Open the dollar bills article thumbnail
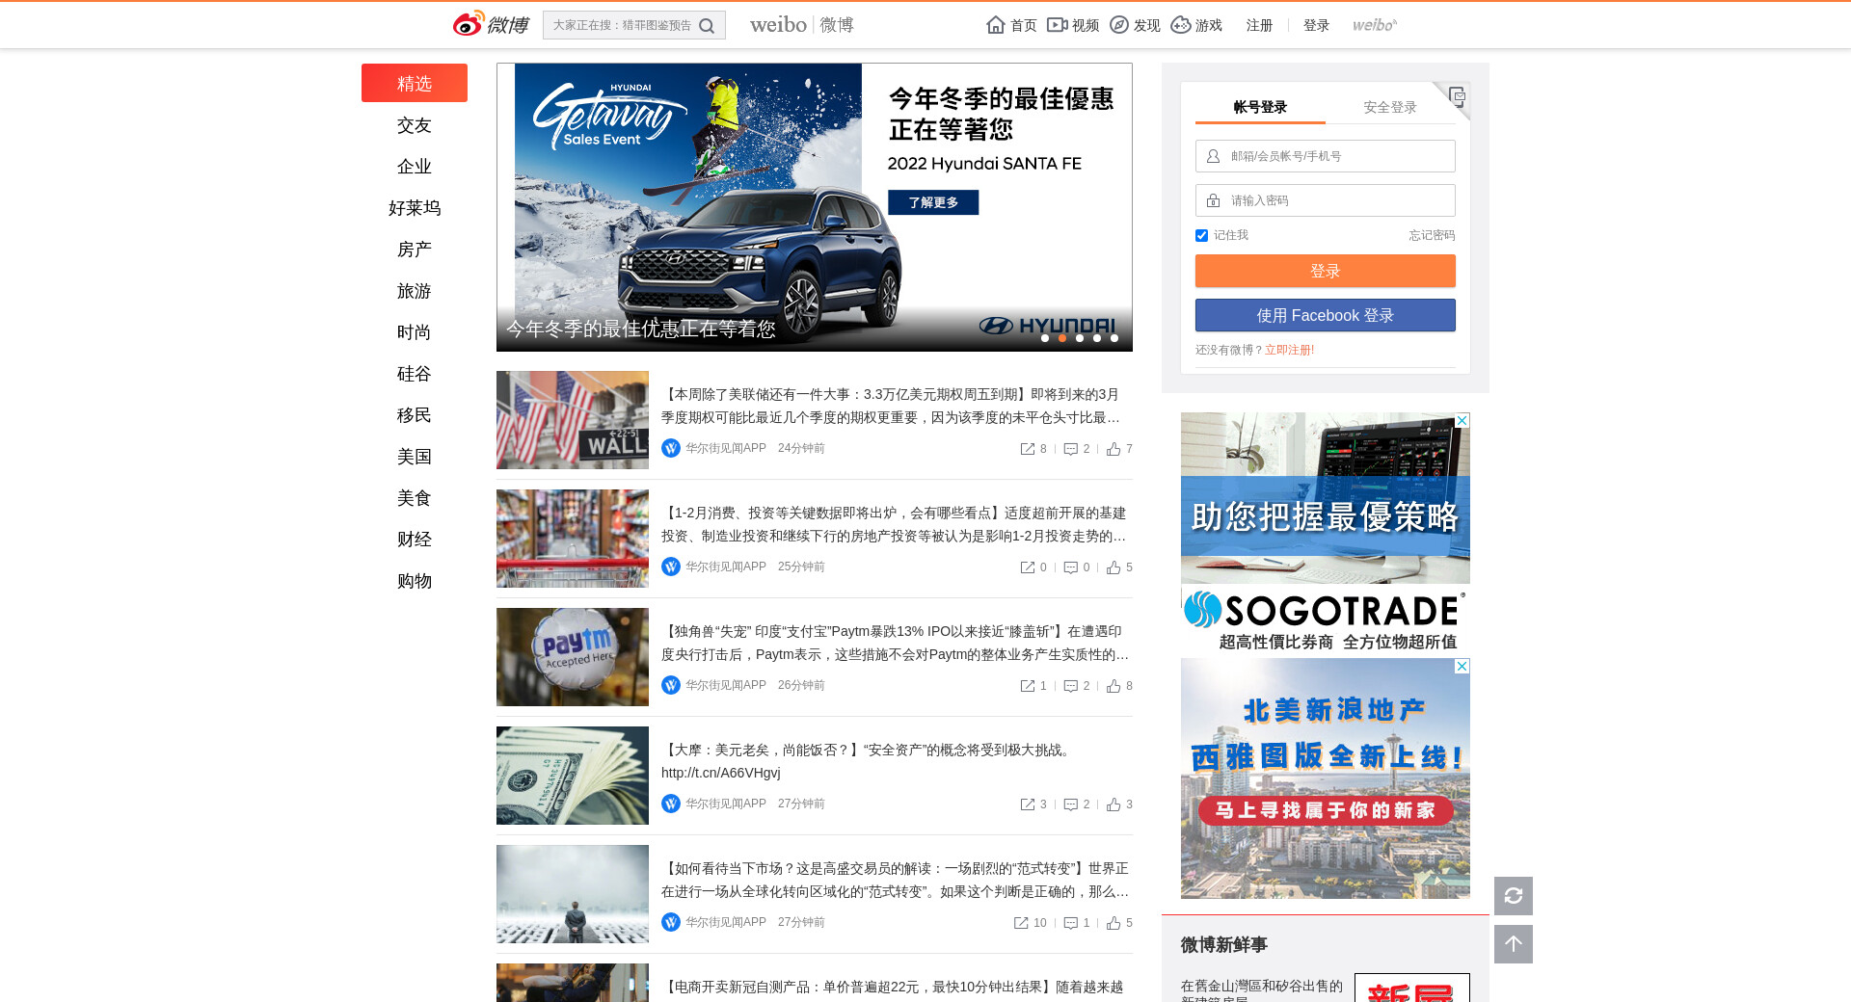 (573, 776)
